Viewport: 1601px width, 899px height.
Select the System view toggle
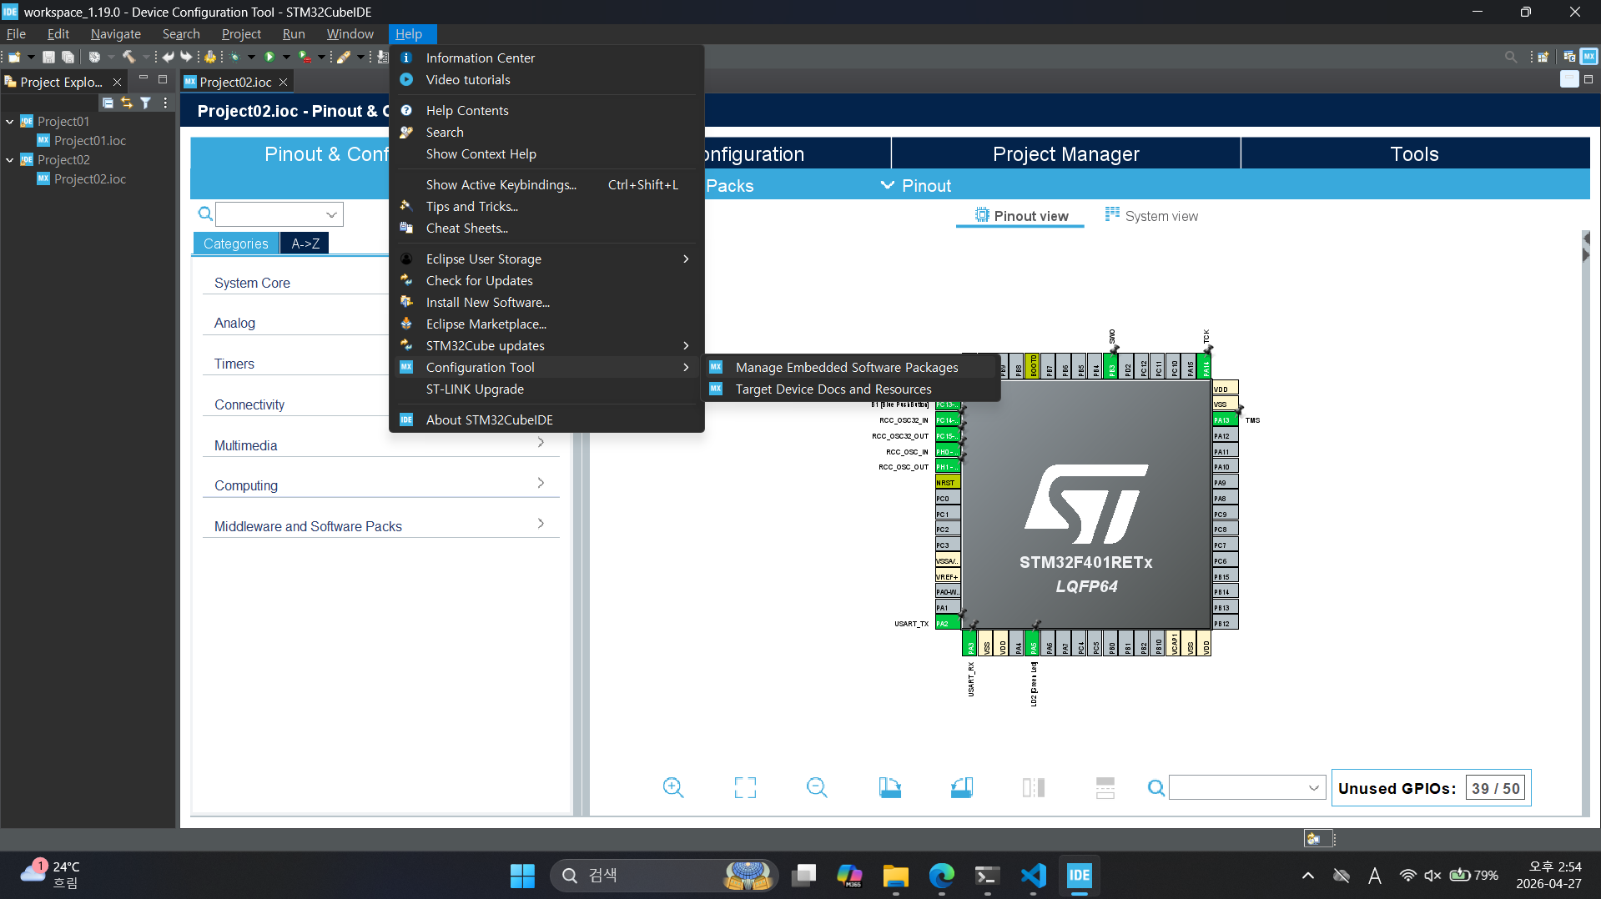tap(1150, 216)
